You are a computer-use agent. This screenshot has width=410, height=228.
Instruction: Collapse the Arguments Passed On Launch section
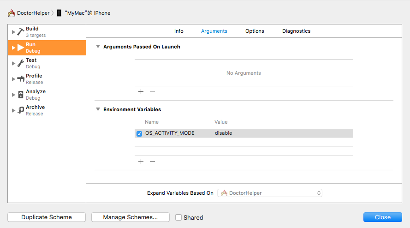(x=98, y=47)
